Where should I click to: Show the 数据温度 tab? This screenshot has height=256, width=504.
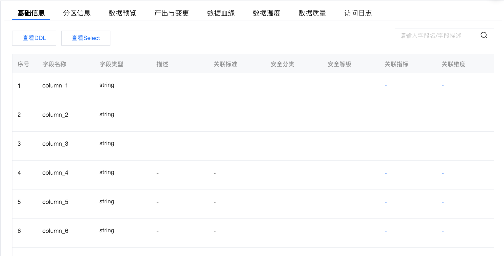267,13
